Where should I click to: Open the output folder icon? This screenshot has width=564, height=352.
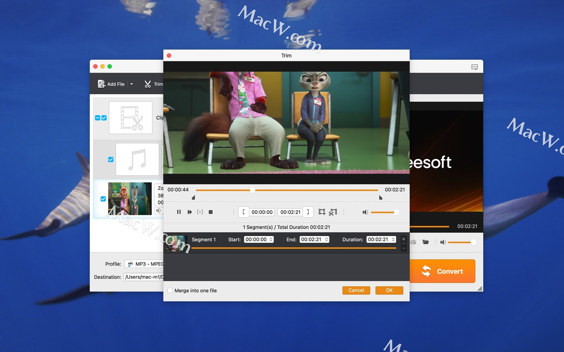(426, 242)
